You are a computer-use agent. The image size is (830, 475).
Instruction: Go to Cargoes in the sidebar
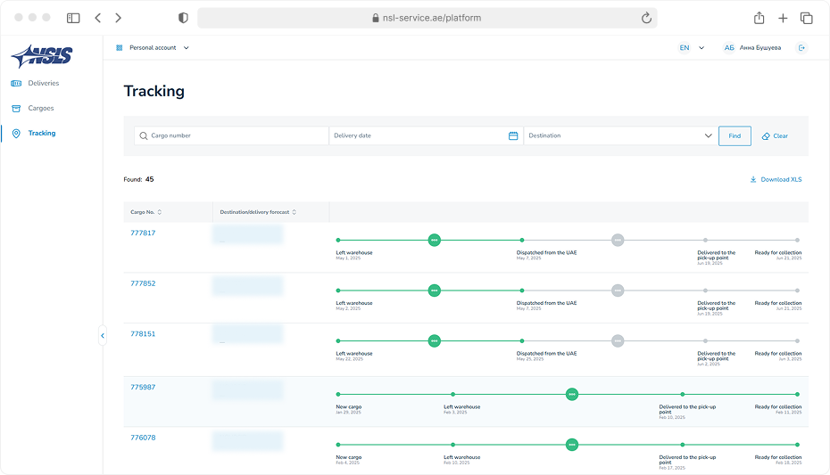click(x=41, y=109)
